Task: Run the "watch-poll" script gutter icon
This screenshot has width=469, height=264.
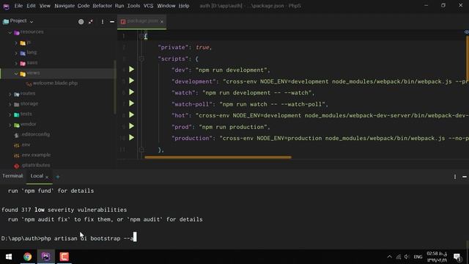Action: pos(132,103)
